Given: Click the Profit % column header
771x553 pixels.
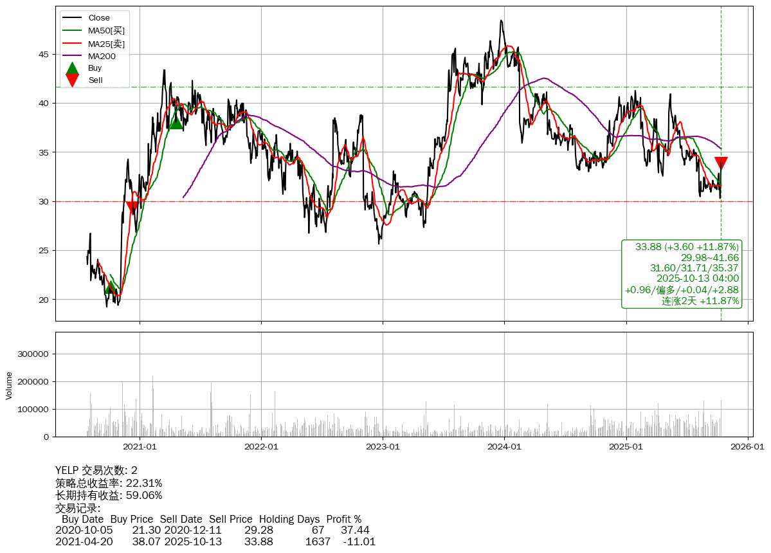Looking at the screenshot, I should [x=343, y=520].
